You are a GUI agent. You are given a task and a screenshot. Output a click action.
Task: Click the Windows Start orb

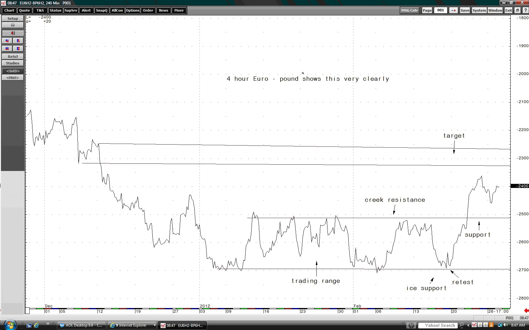click(x=10, y=325)
